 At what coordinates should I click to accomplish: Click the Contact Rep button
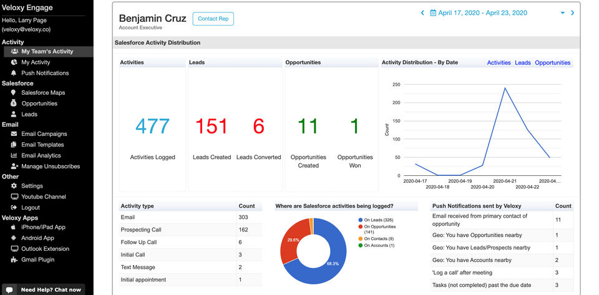point(213,19)
